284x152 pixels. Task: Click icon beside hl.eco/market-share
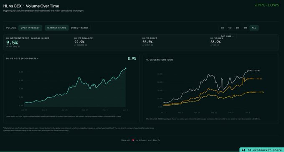click(x=244, y=150)
